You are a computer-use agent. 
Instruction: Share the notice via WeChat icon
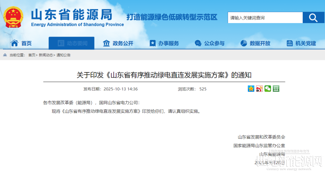pyautogui.click(x=268, y=89)
